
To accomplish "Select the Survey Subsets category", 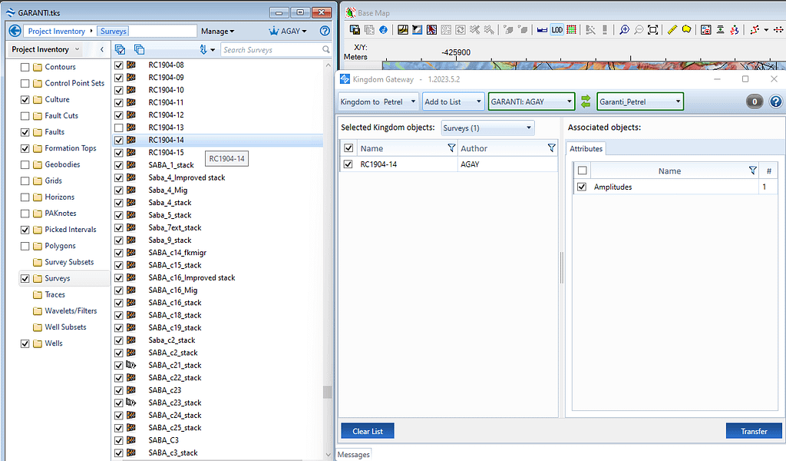I will point(69,262).
